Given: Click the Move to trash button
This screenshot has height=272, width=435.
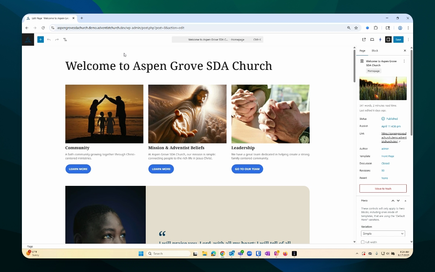Looking at the screenshot, I should click(383, 189).
